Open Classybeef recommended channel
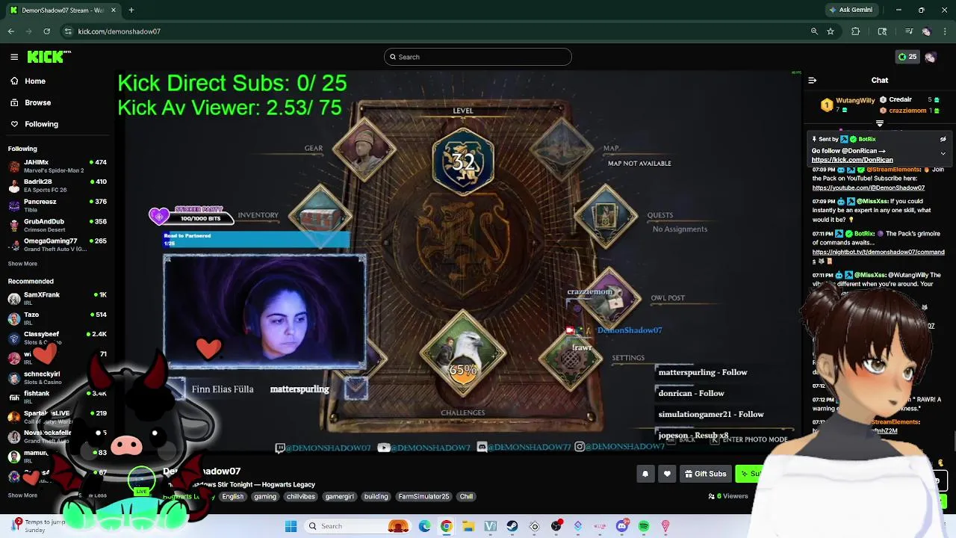 [x=57, y=338]
